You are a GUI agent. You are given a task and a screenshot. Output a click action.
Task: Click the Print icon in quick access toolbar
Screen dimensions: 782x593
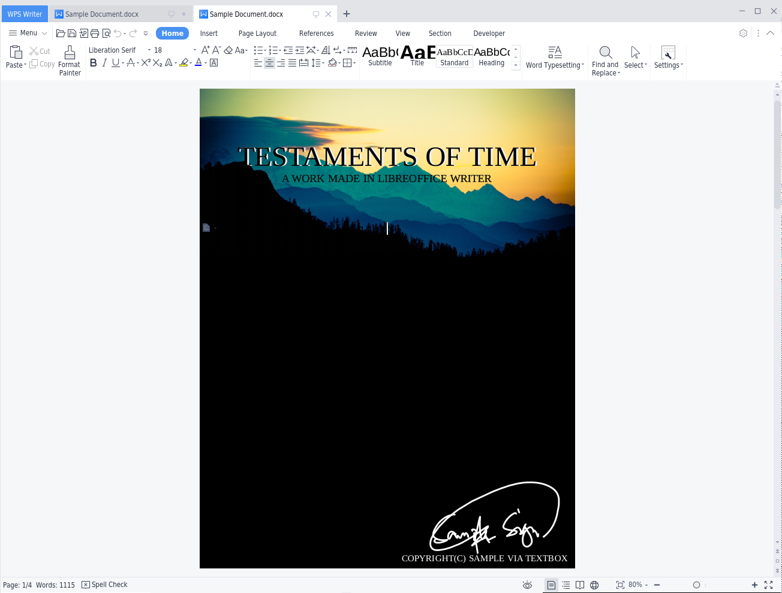[95, 34]
